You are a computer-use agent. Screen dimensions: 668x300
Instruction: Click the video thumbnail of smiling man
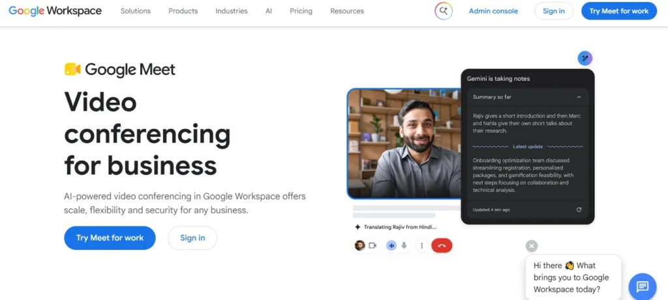coord(404,143)
